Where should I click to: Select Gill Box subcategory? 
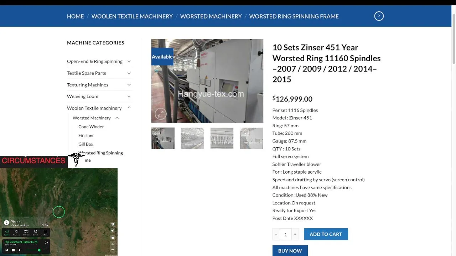coord(85,144)
